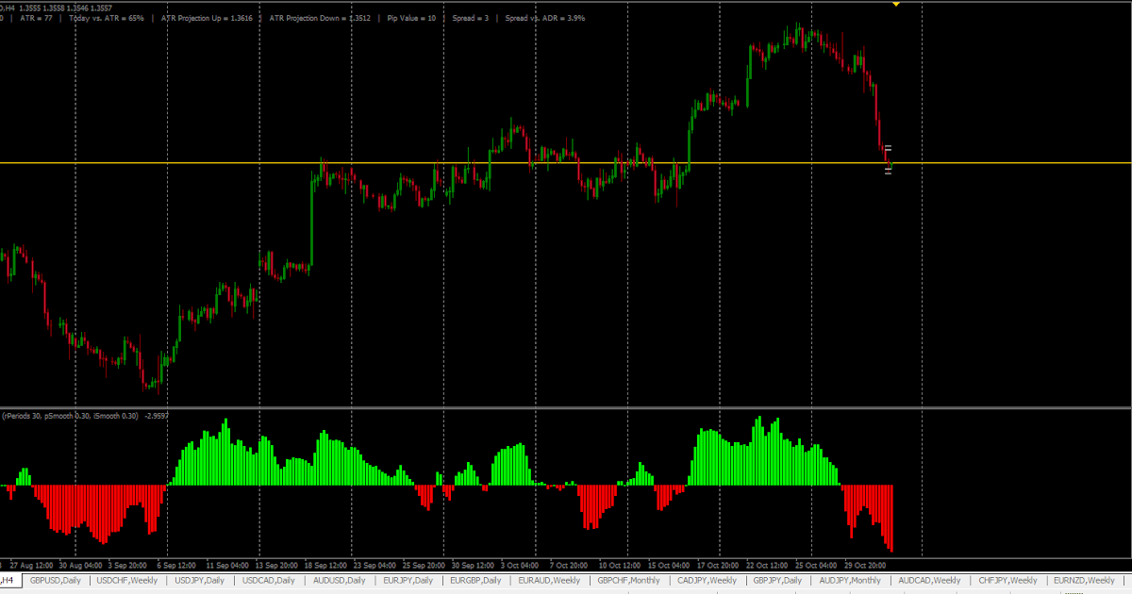Click the Spread = 3 readout
This screenshot has width=1132, height=594.
pos(471,18)
